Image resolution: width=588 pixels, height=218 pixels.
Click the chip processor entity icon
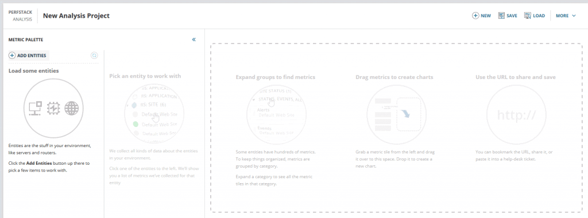coord(53,109)
